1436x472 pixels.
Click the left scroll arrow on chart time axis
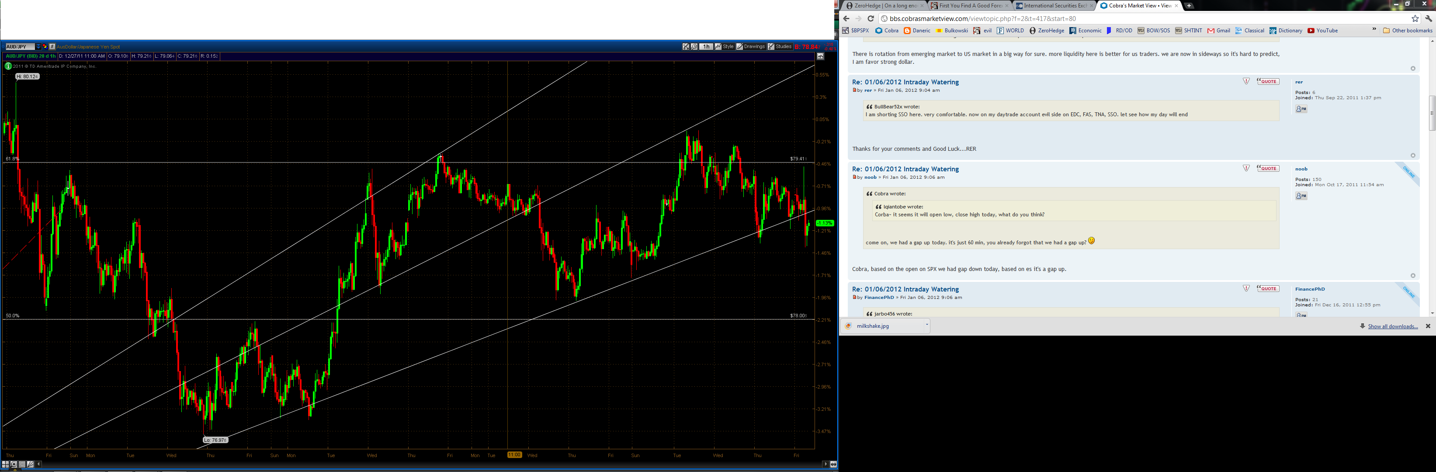point(38,464)
